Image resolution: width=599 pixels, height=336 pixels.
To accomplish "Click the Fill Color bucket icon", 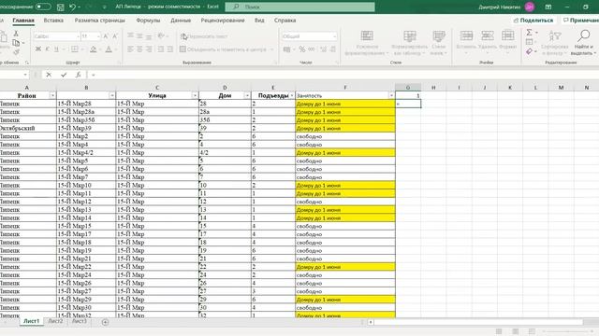I will click(94, 49).
